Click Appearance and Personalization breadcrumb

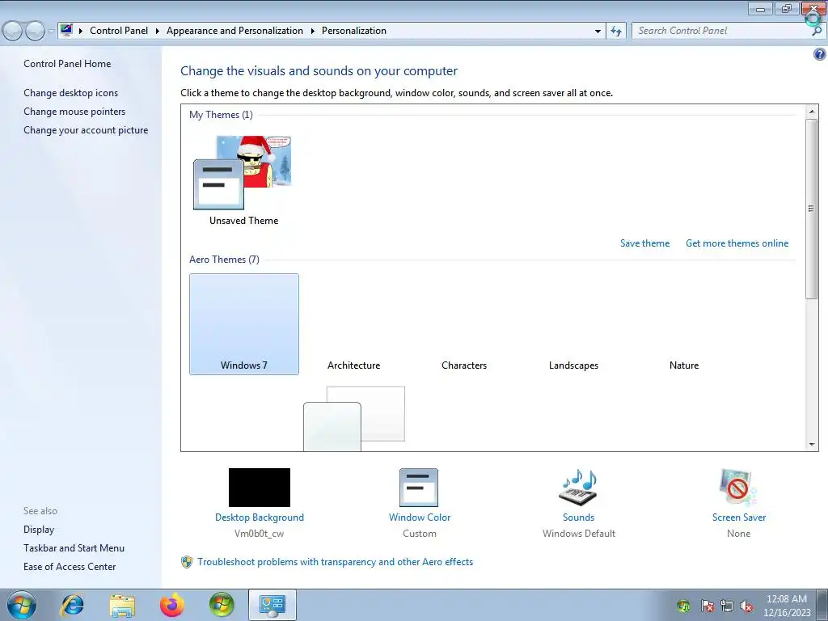234,31
